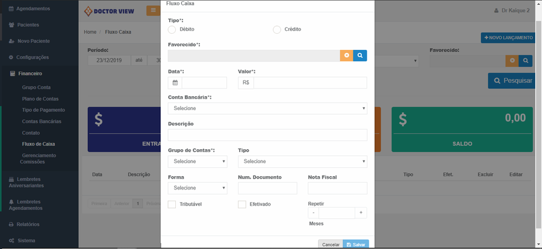Select the Débito radio button
This screenshot has height=249, width=542.
click(x=172, y=29)
